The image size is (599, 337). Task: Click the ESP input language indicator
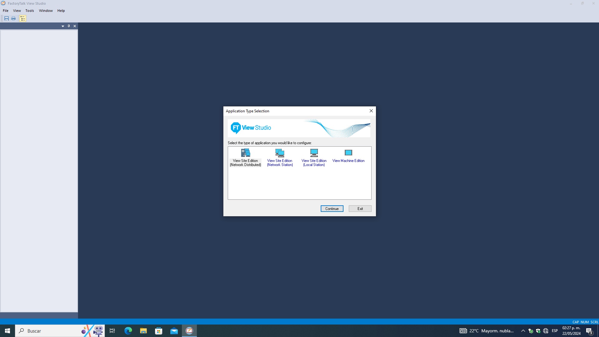pos(555,331)
